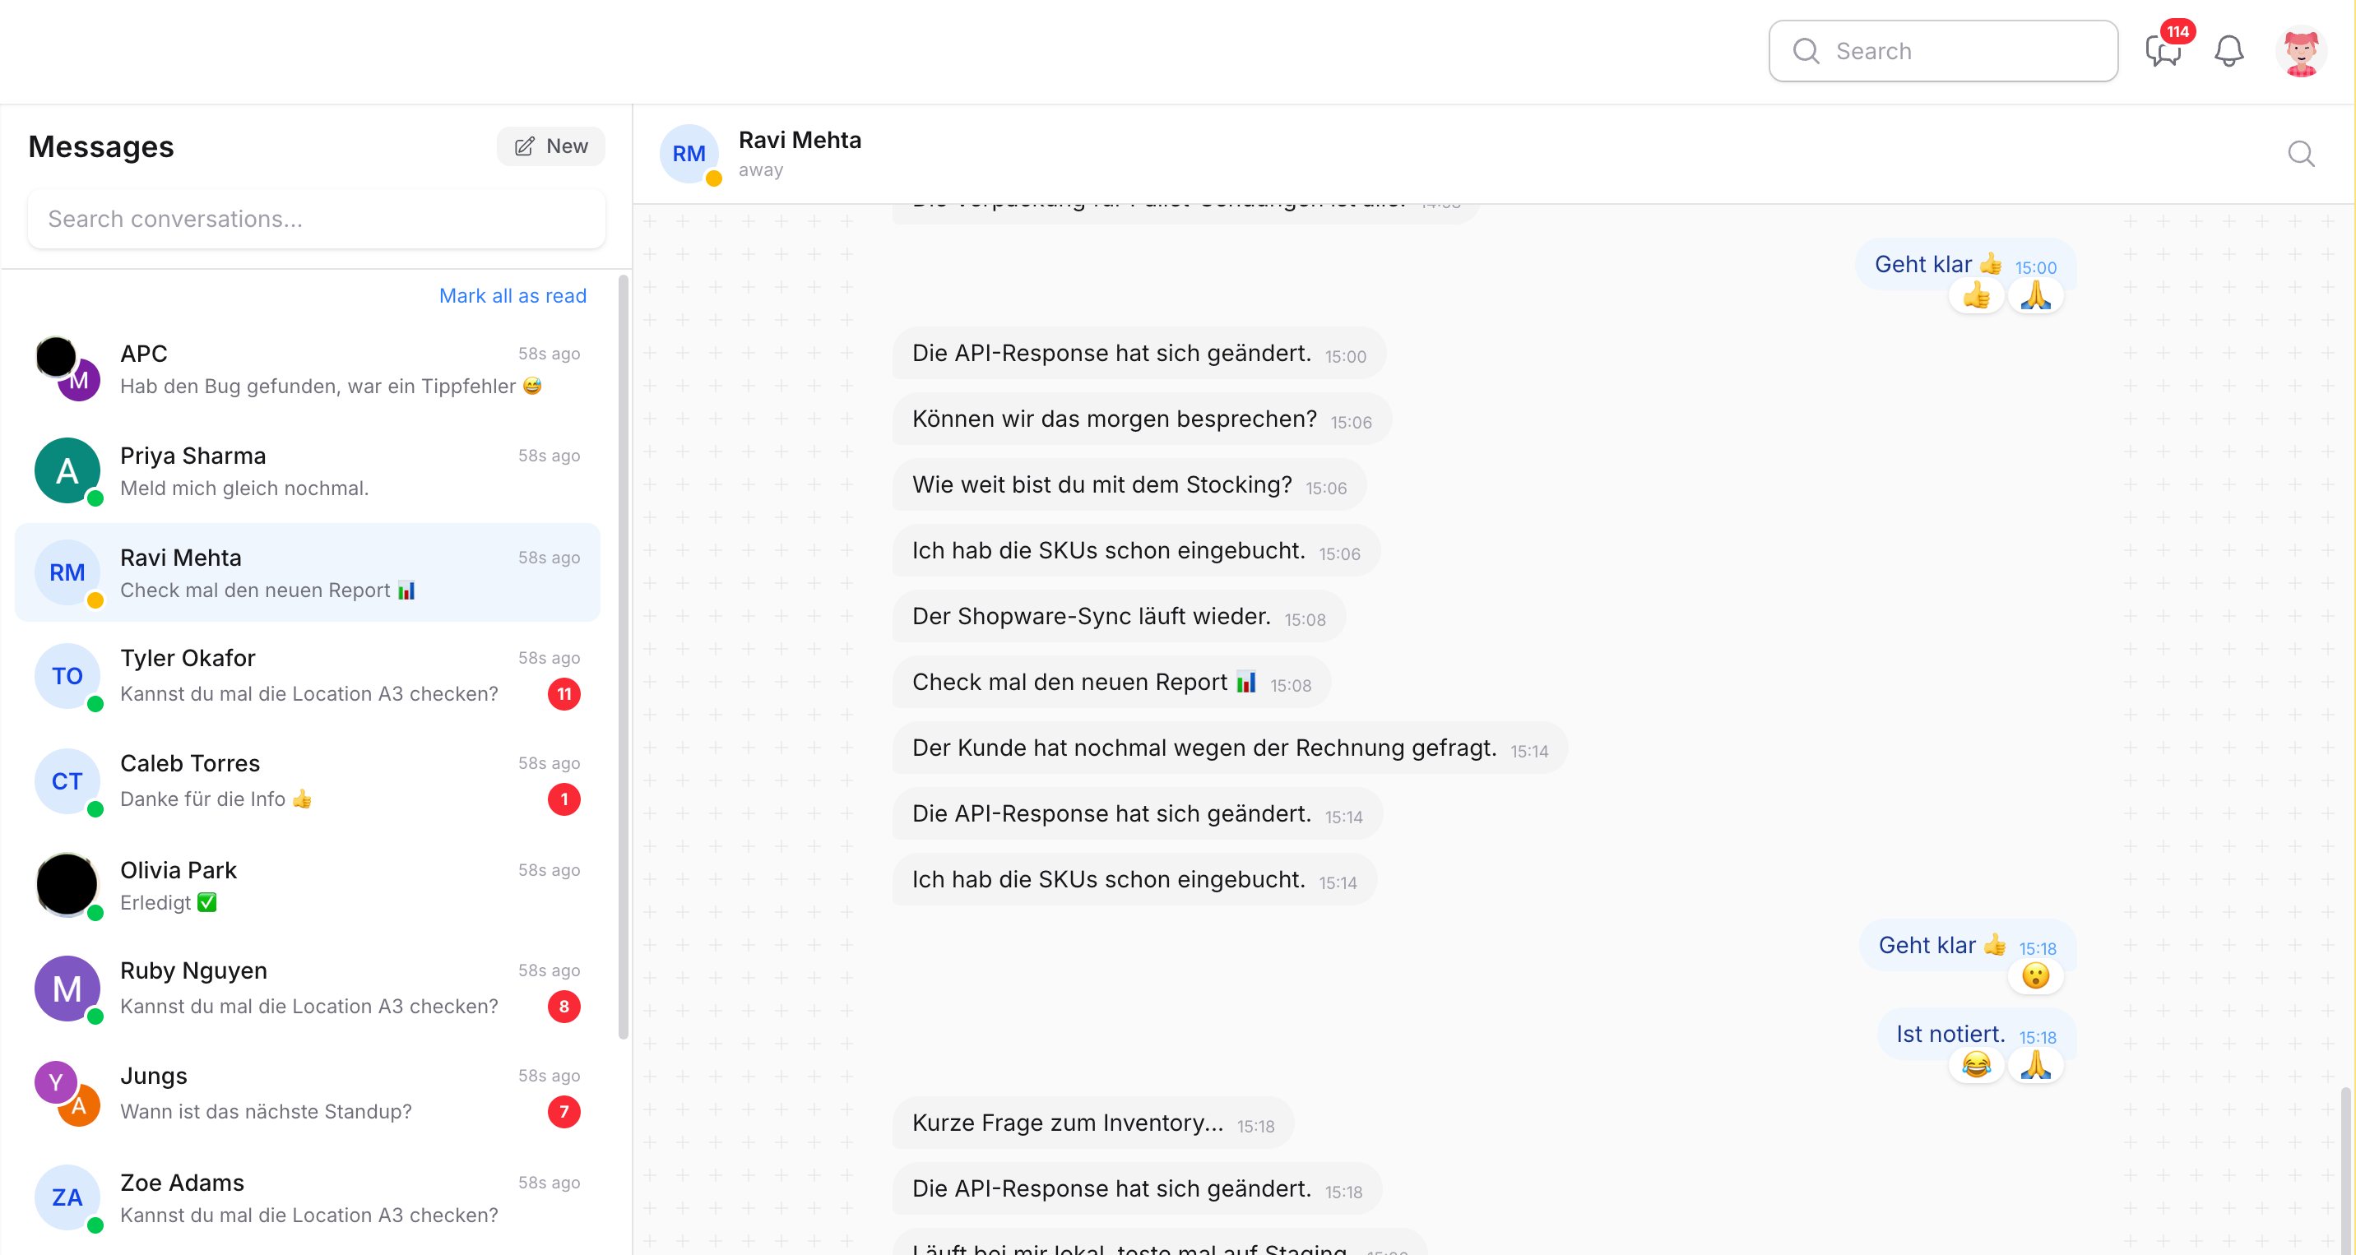Viewport: 2356px width, 1255px height.
Task: Click Ravi Mehta's avatar in the chat header
Action: [x=689, y=154]
